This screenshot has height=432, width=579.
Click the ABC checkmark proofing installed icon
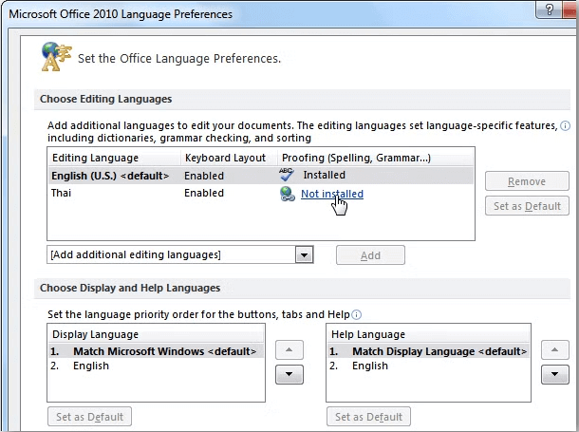[287, 175]
